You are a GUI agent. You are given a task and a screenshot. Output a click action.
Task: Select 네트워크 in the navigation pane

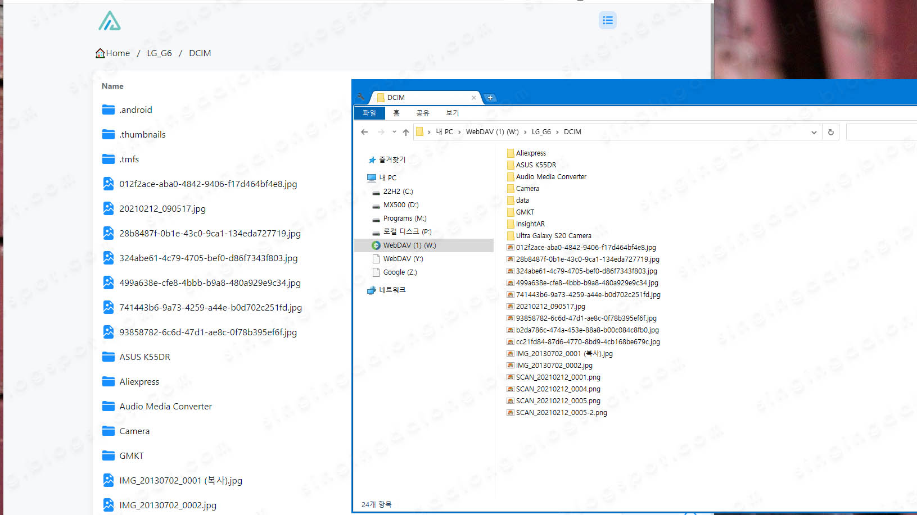392,290
